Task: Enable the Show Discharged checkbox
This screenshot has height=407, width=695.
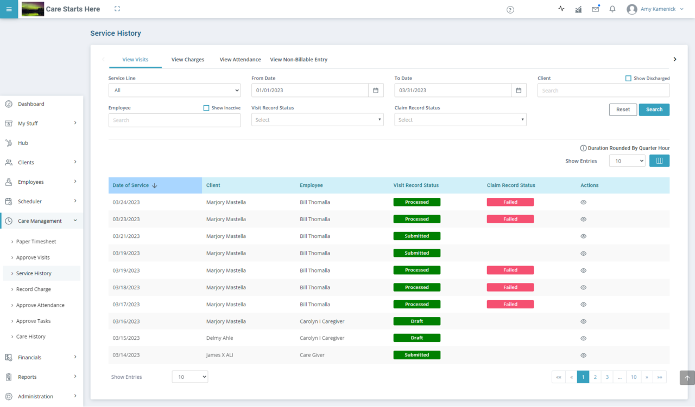Action: tap(628, 78)
